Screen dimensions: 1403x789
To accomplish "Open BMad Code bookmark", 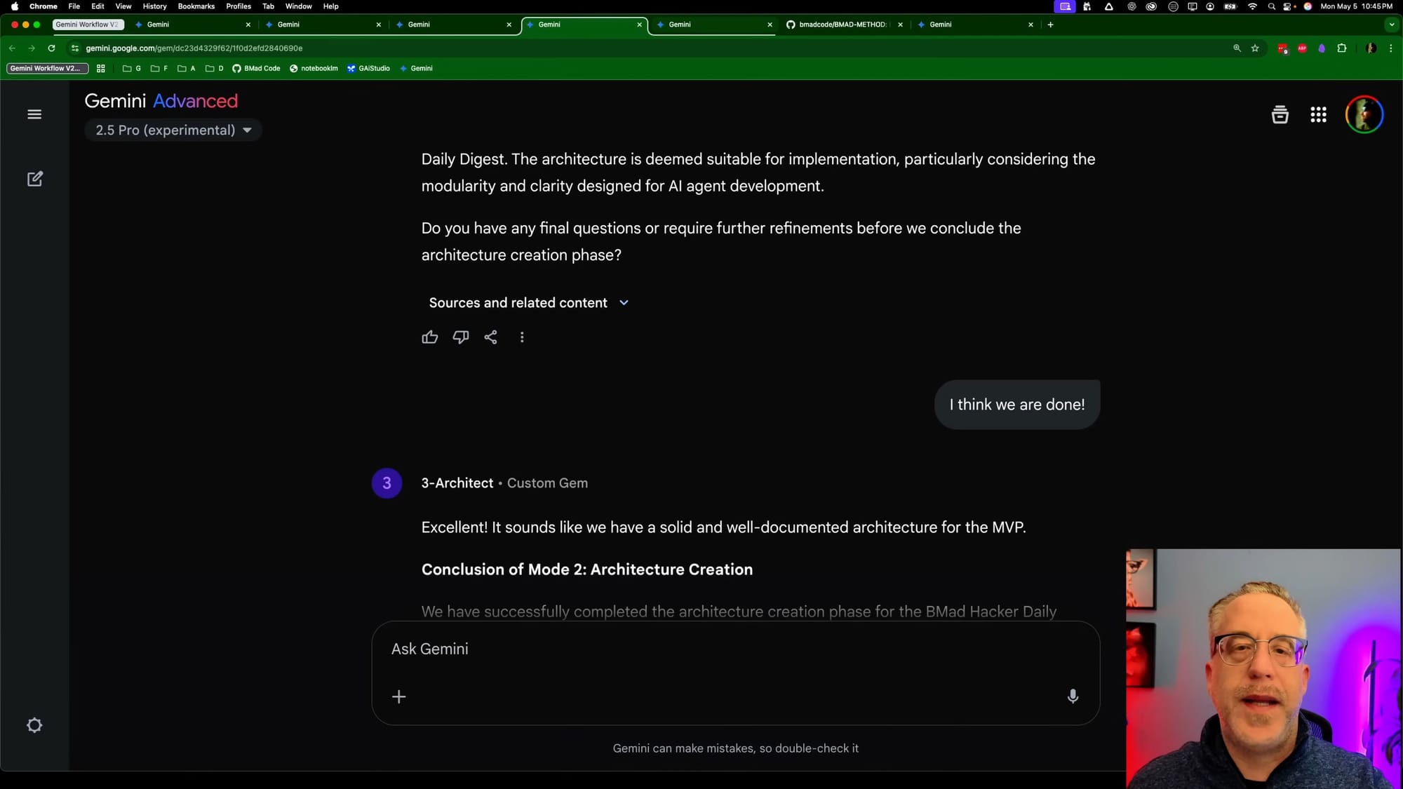I will point(257,69).
